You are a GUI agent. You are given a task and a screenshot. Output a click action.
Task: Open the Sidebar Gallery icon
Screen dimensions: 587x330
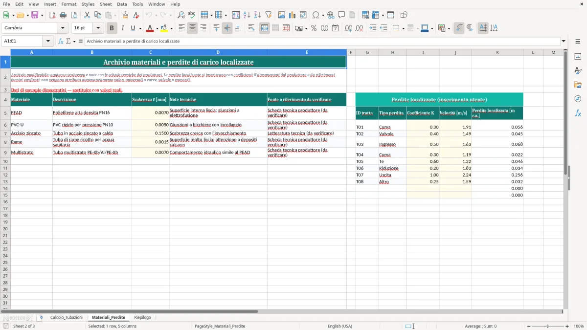[x=578, y=85]
